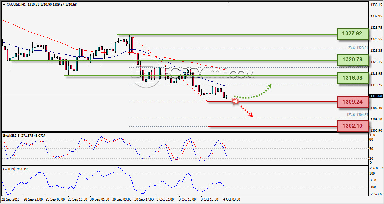Screen dimensions: 384x204
Task: Click the 123.6 1304.83 Fibonacci label
Action: pos(357,115)
